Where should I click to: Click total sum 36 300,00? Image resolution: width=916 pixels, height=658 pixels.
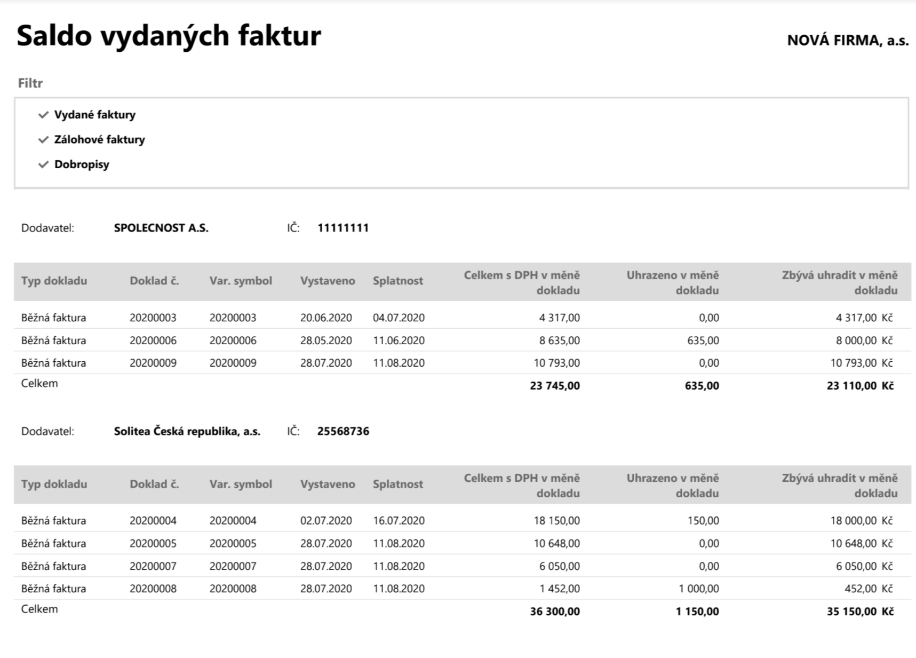click(x=555, y=612)
